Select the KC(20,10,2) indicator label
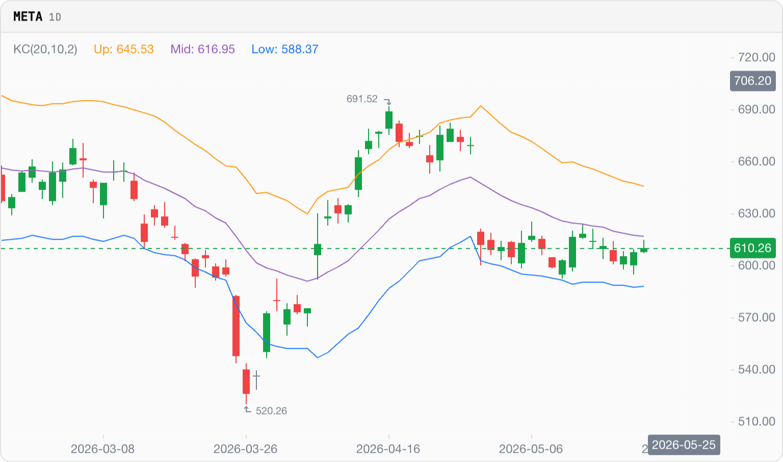The height and width of the screenshot is (462, 783). 45,49
